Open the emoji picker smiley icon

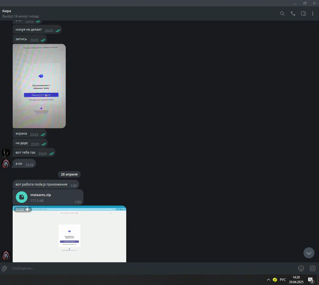(x=301, y=268)
